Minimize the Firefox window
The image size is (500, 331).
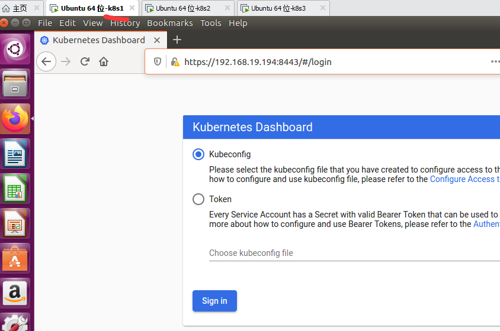(x=15, y=23)
